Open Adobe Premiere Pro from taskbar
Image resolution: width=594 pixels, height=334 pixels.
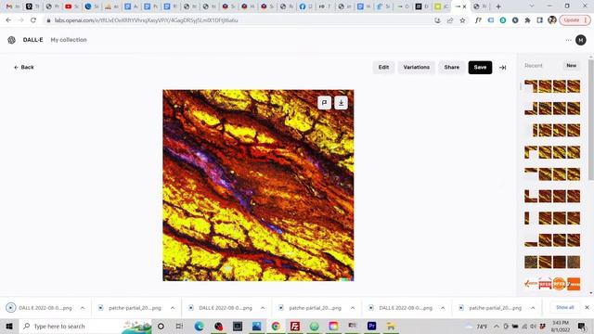coord(371,326)
